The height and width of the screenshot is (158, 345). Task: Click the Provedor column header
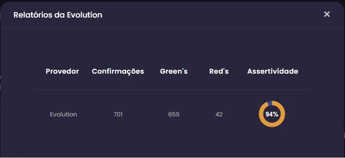pos(62,71)
